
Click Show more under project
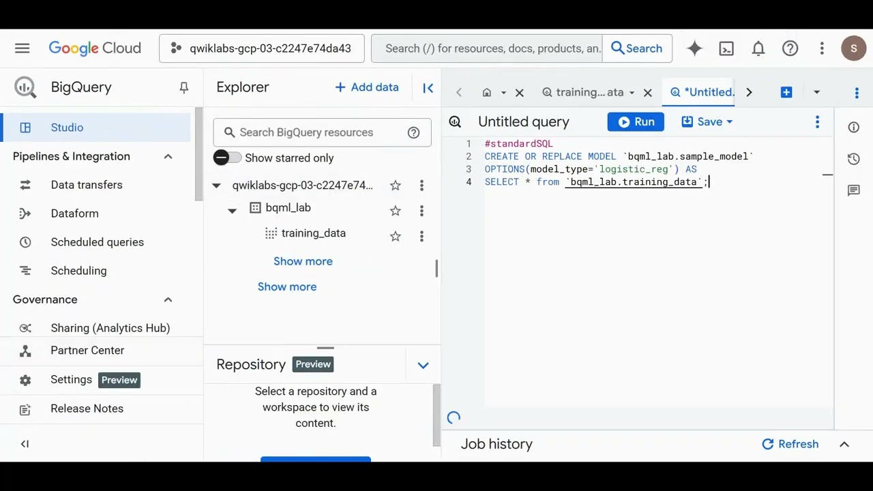click(287, 286)
